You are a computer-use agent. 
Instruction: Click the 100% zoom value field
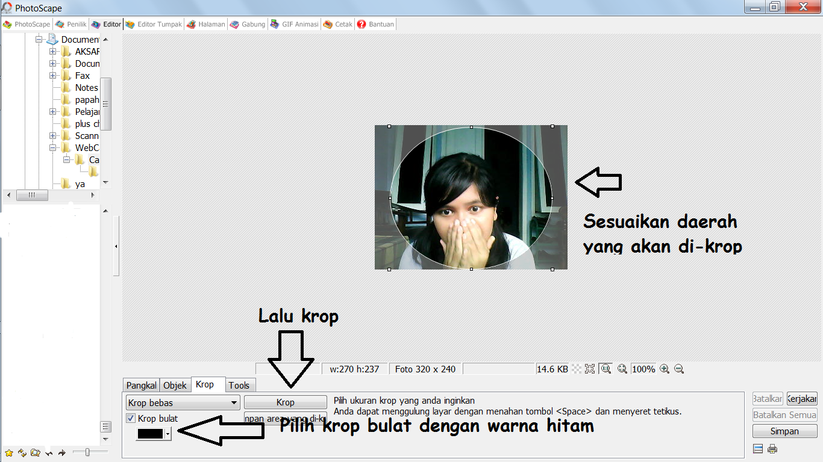pos(643,369)
